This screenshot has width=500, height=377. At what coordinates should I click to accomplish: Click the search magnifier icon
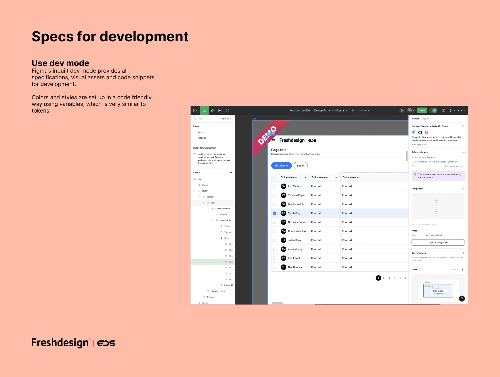coord(195,119)
